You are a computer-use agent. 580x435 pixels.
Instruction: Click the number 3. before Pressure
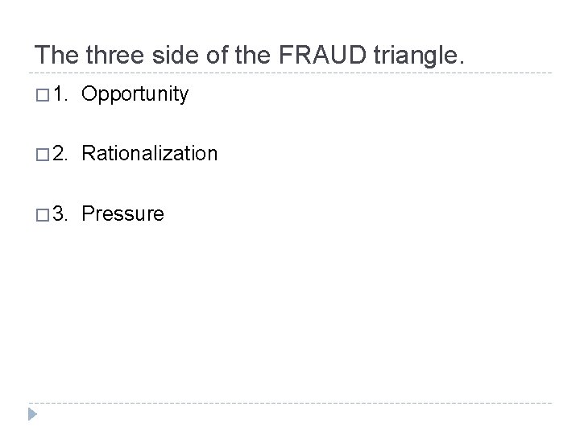click(x=60, y=213)
